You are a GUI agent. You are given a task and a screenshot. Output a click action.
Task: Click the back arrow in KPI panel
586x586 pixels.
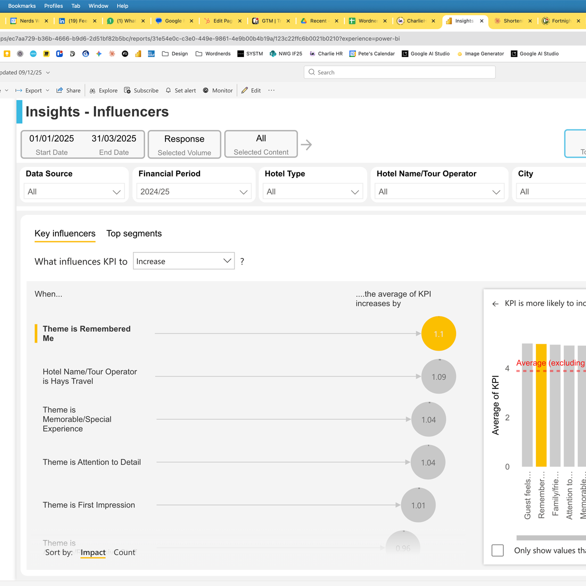pos(495,303)
